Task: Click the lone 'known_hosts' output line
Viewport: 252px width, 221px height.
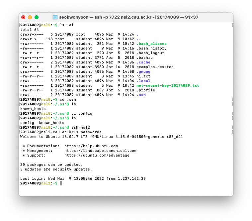Action: (x=33, y=109)
